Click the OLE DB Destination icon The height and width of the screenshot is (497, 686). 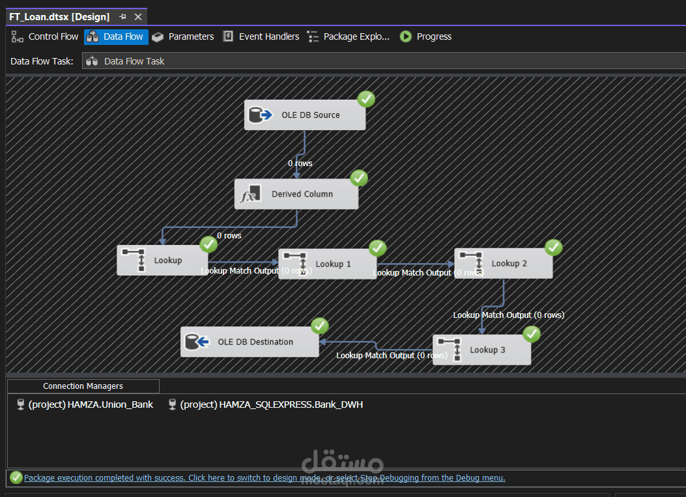(x=196, y=341)
